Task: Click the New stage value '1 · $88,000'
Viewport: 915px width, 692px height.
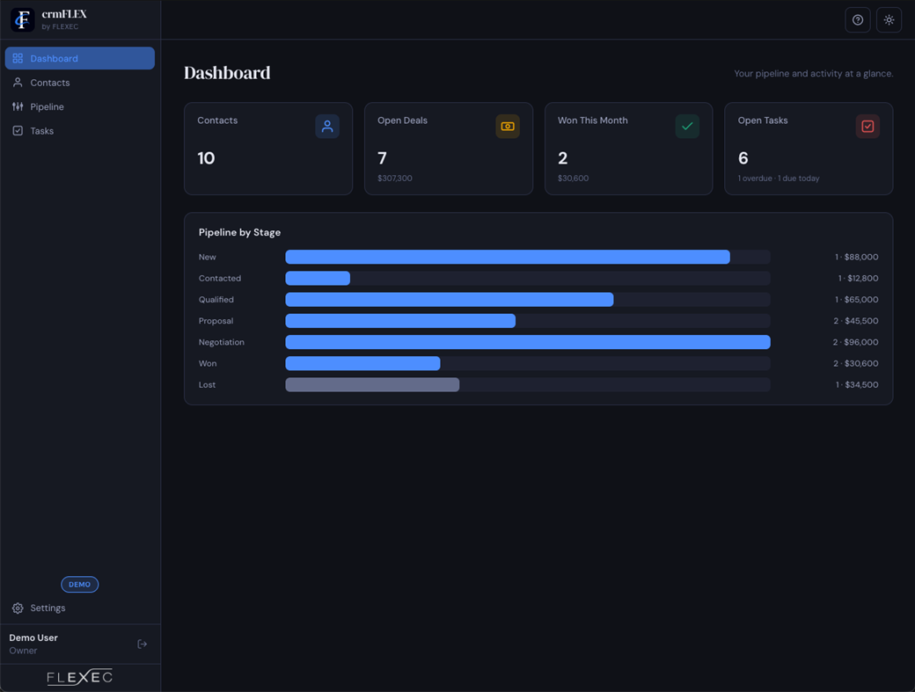Action: click(856, 257)
